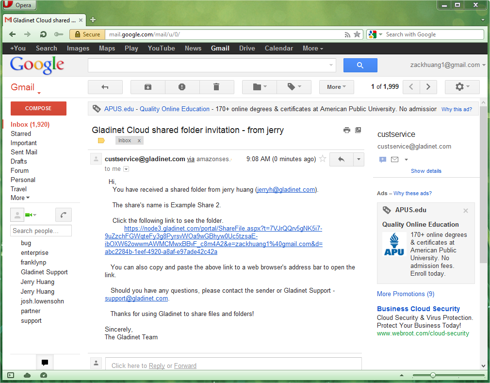This screenshot has height=383, width=490.
Task: Print the conversation
Action: pos(347,130)
